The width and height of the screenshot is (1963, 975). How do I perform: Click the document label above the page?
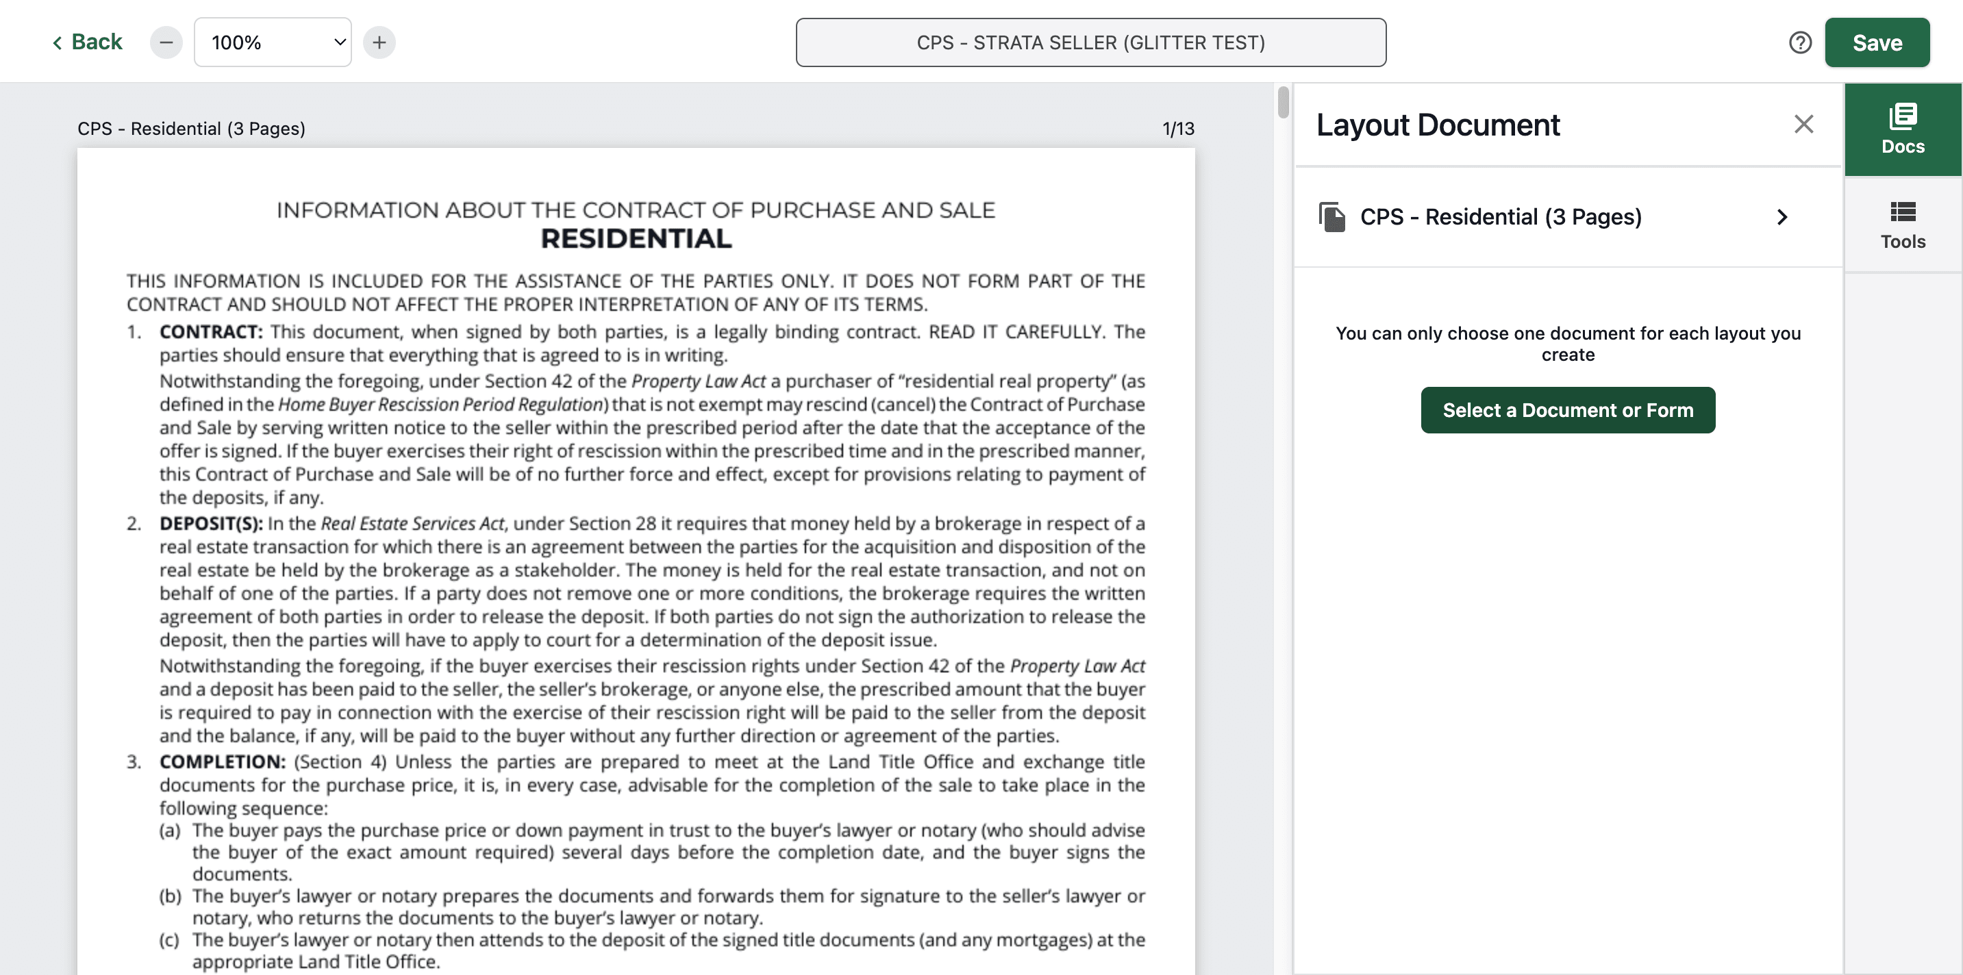pos(191,129)
